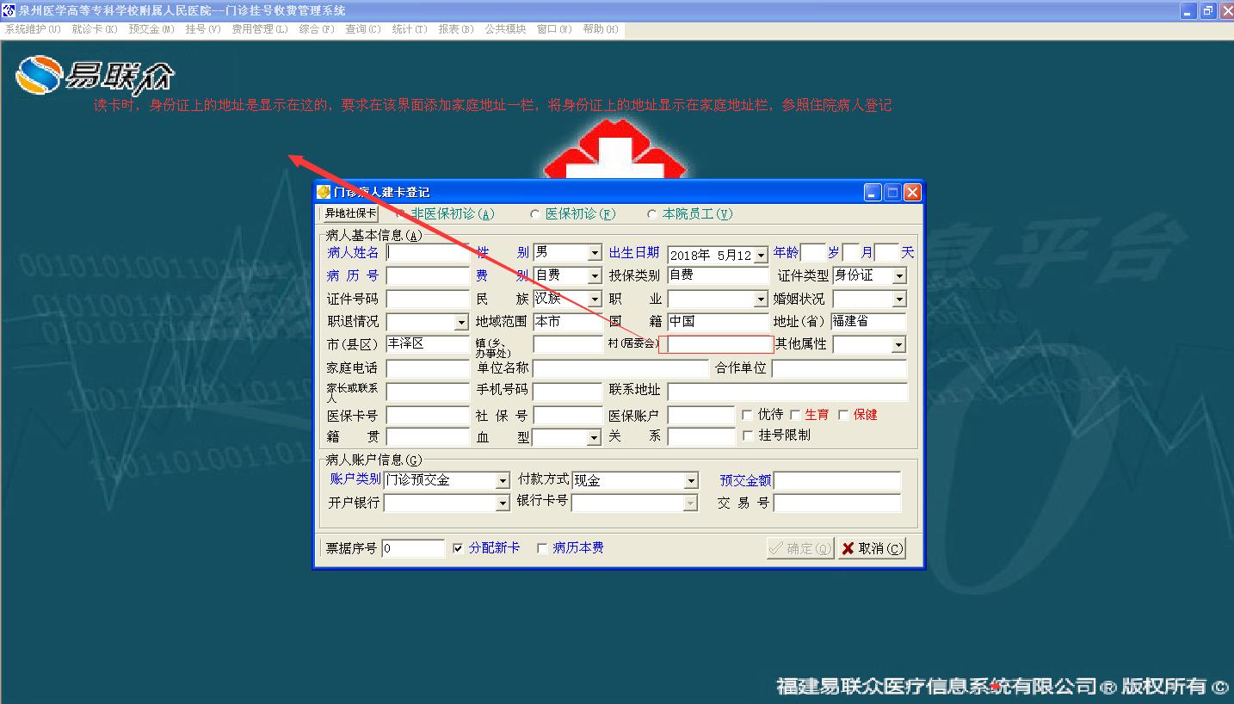Click the 社保号 input field
The image size is (1234, 704).
click(x=567, y=415)
